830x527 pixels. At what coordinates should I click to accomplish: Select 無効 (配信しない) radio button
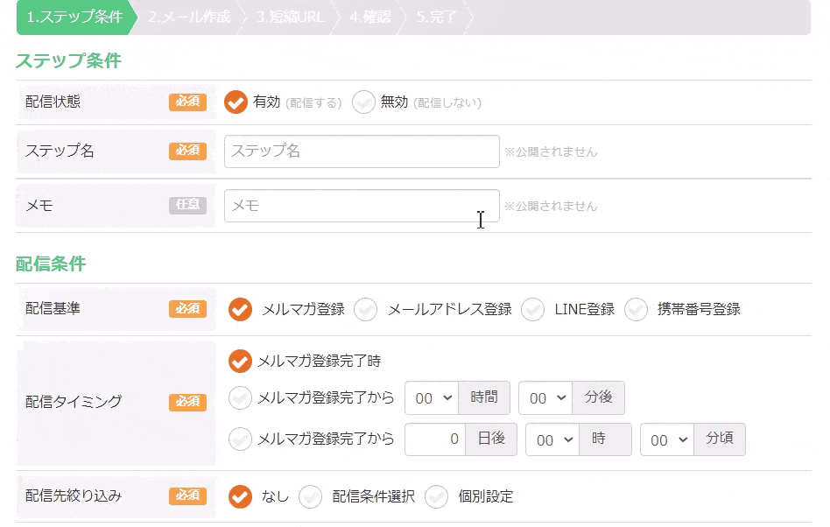[x=363, y=102]
